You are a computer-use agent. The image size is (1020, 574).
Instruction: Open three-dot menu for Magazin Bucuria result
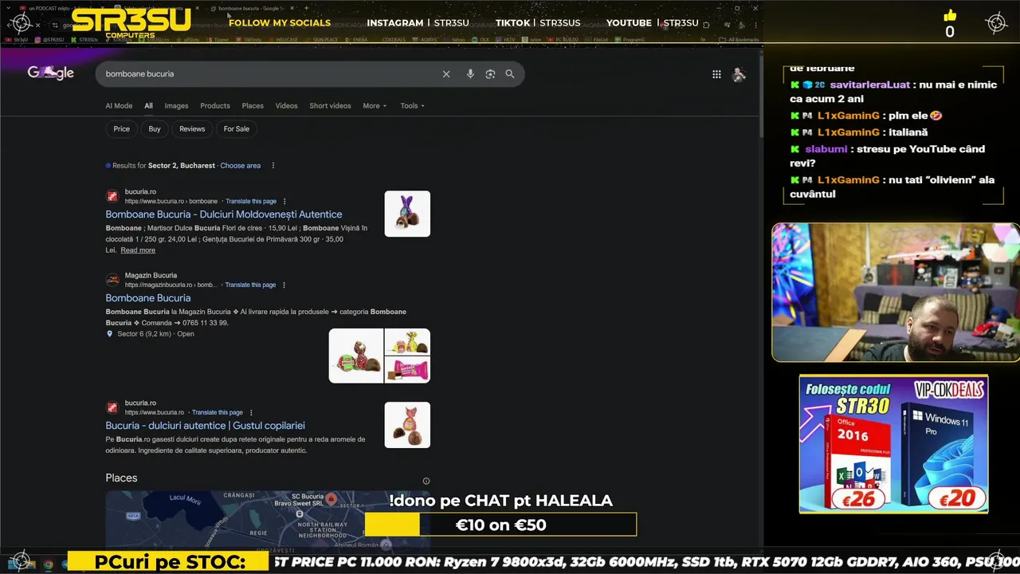(x=284, y=285)
